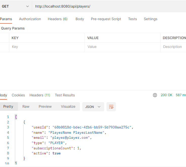Image resolution: width=186 pixels, height=167 pixels.
Task: Open the response Headers (11) tab
Action: coord(40,95)
